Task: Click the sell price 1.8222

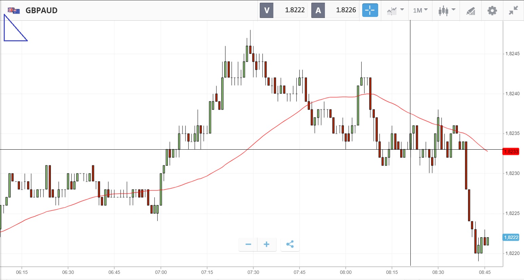Action: pyautogui.click(x=295, y=10)
